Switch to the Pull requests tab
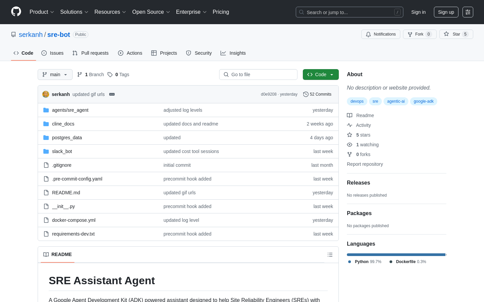The height and width of the screenshot is (302, 484). (x=90, y=53)
